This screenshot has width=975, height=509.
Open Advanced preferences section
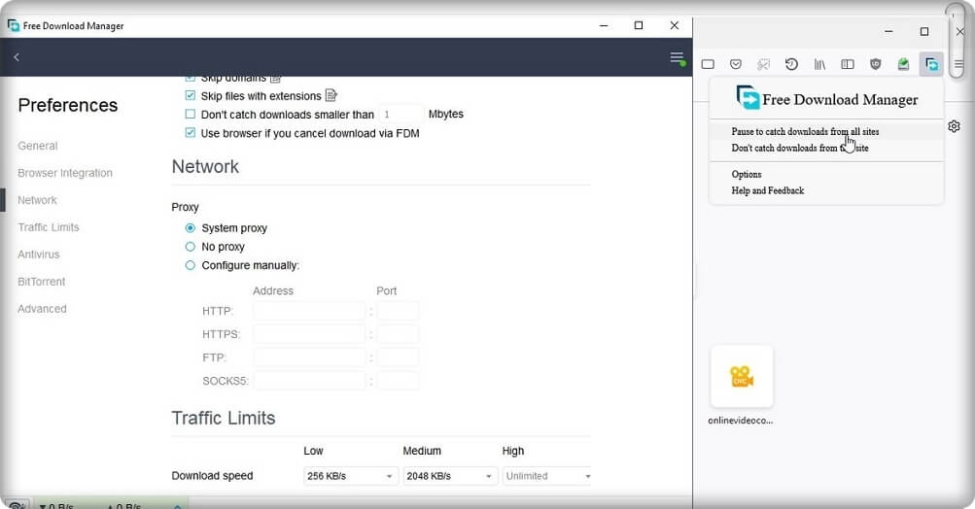tap(42, 309)
